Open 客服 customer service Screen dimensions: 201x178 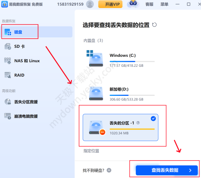(x=149, y=4)
